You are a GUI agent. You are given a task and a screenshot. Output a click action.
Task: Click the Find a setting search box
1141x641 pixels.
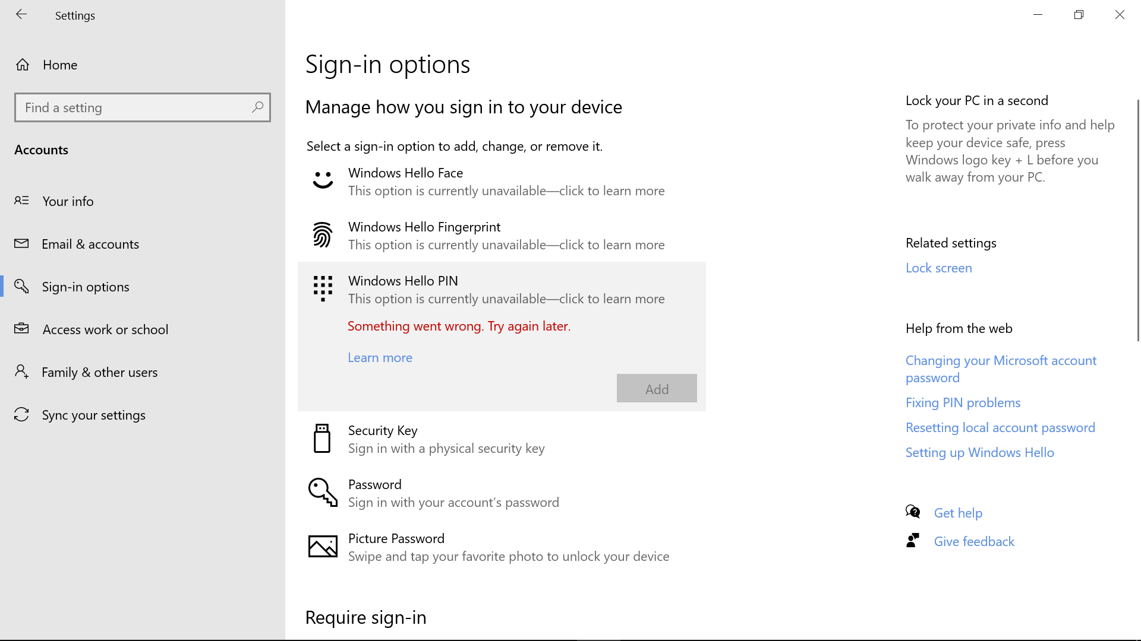143,107
